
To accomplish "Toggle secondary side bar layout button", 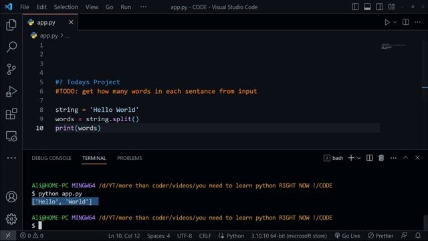I will [379, 7].
